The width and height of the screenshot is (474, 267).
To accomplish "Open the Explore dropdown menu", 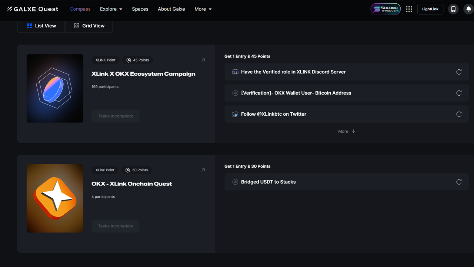I will [111, 9].
